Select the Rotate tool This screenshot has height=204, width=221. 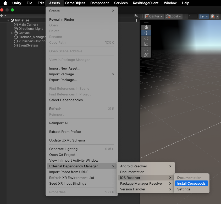(x=146, y=38)
